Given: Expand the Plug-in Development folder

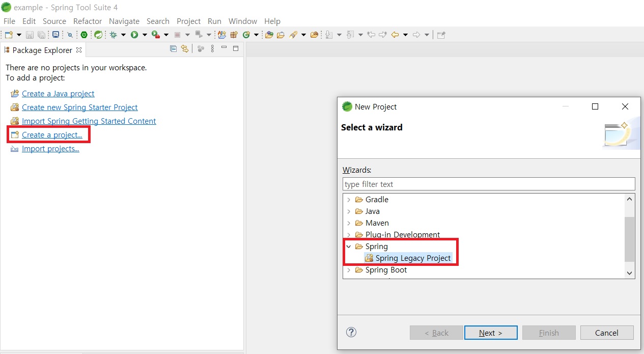Looking at the screenshot, I should pyautogui.click(x=349, y=235).
